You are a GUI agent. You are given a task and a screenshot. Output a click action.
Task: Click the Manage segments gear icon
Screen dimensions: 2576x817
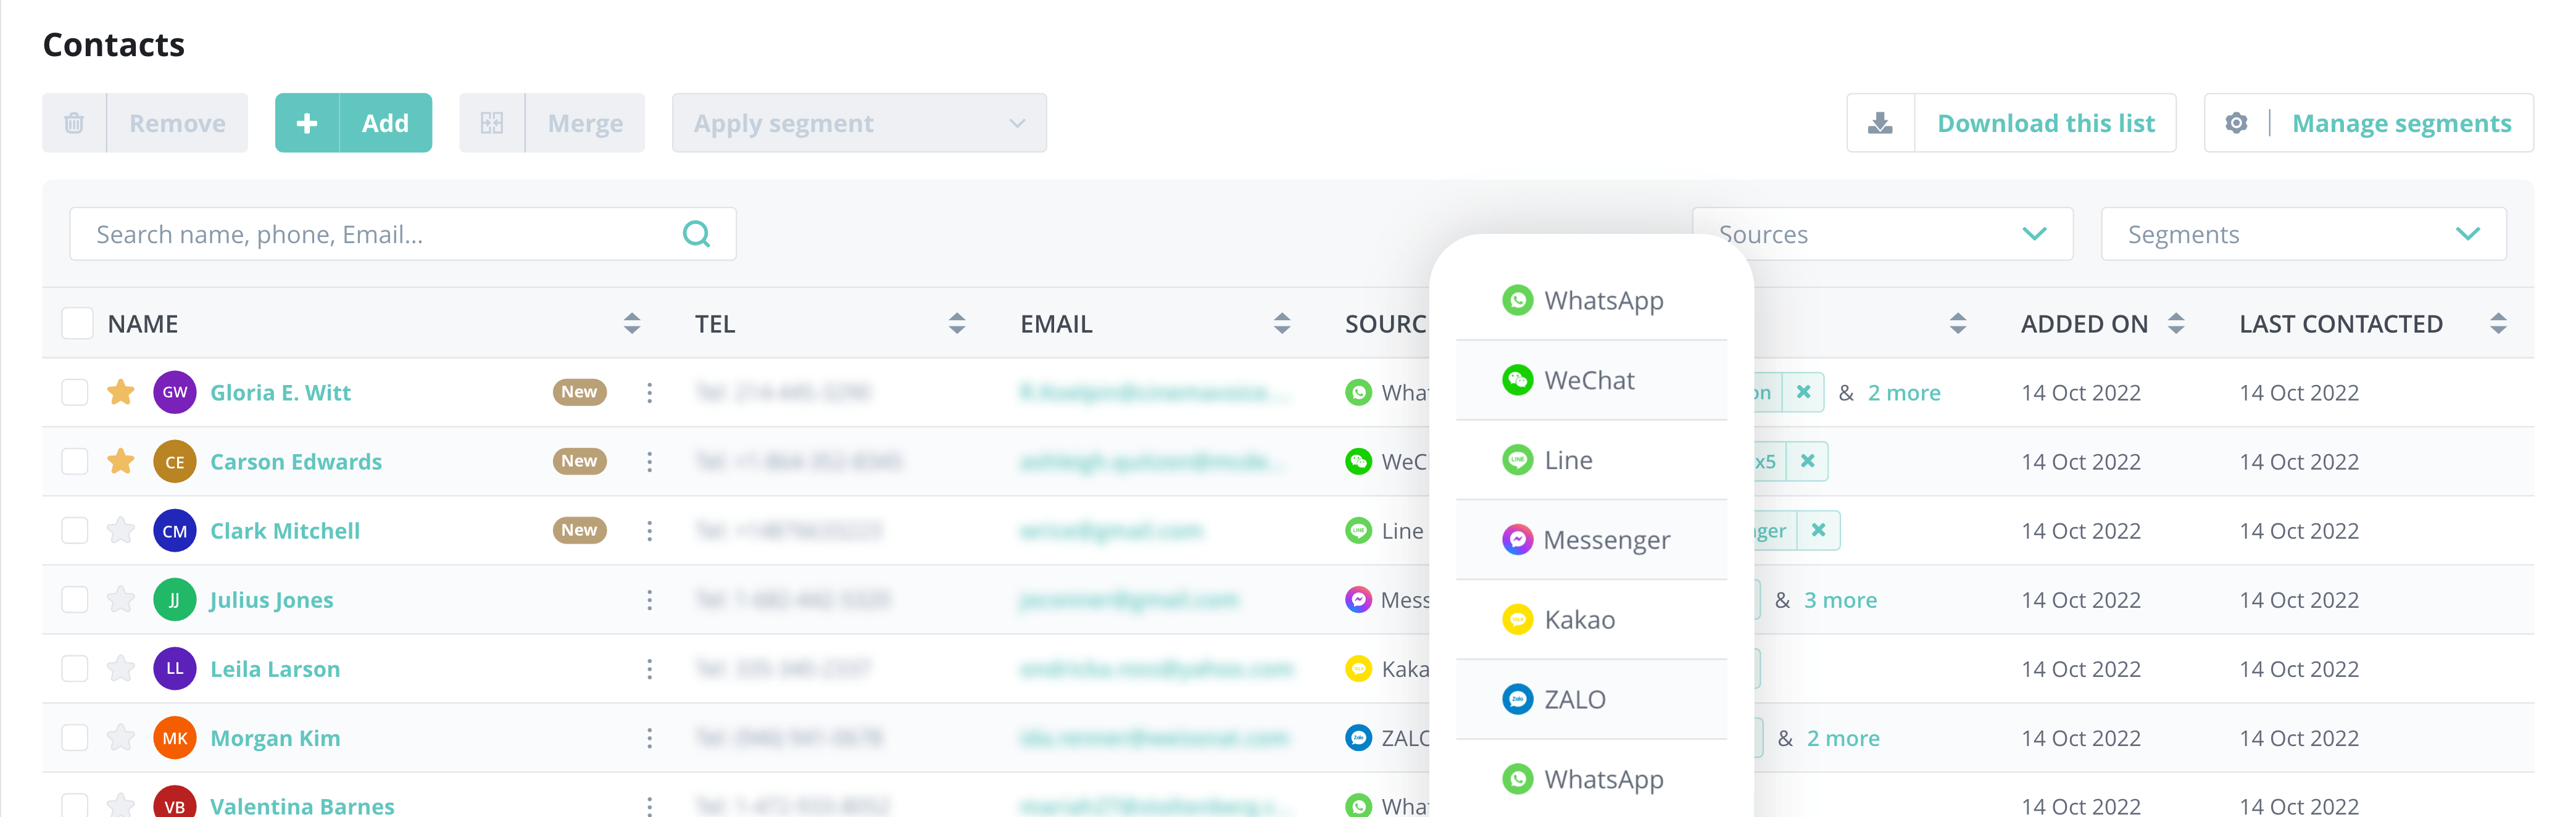pos(2236,123)
